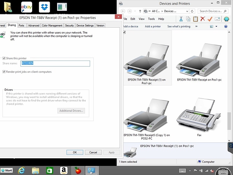Click the touch keyboard tray icon
This screenshot has width=233, height=175.
182,171
